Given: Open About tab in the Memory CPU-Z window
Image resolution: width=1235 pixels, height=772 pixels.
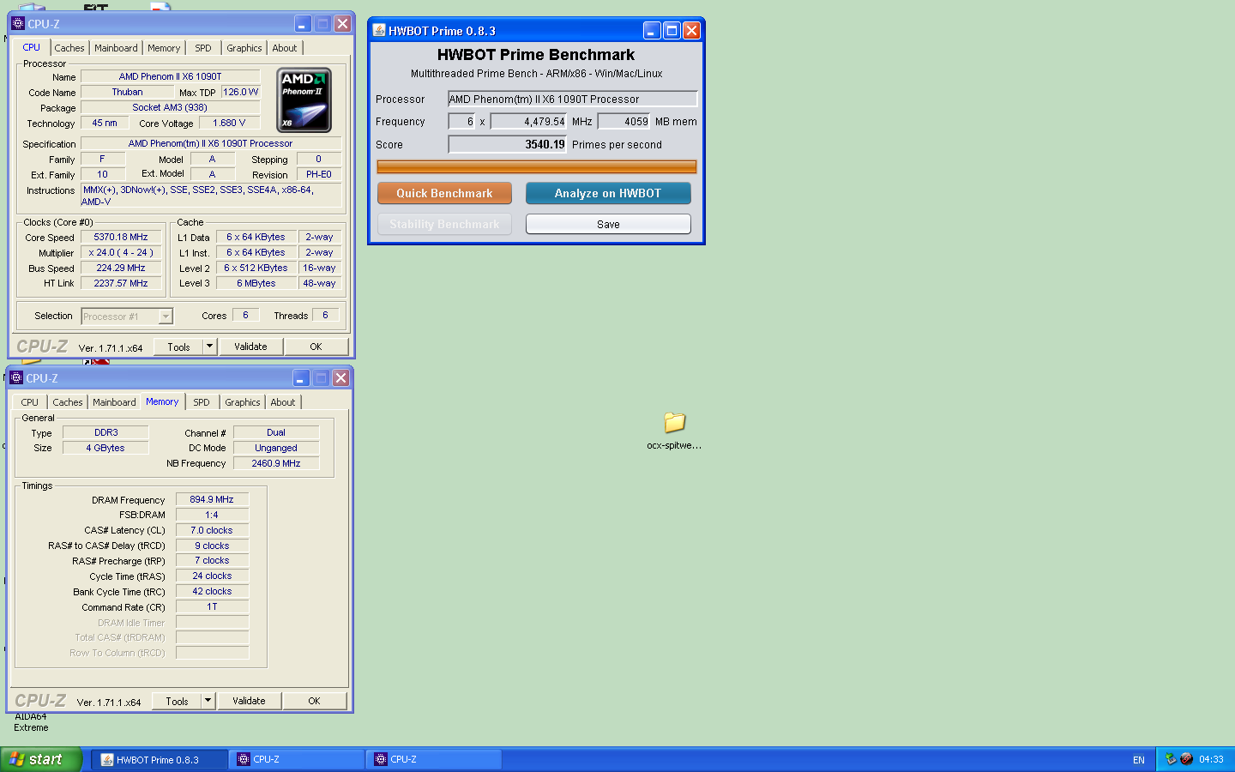Looking at the screenshot, I should pyautogui.click(x=283, y=402).
